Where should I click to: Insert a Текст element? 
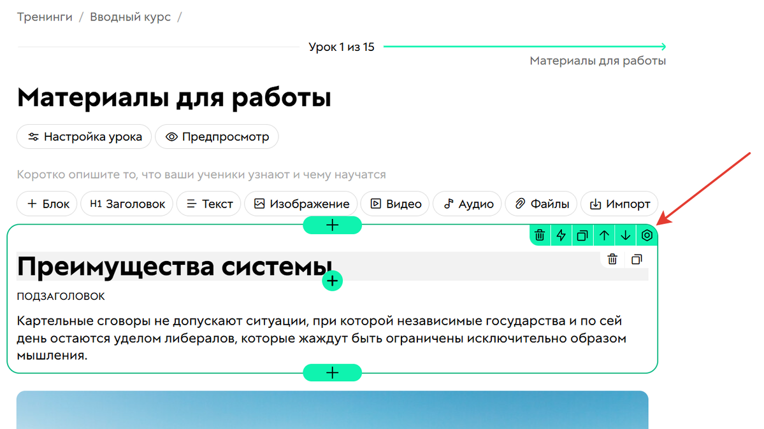(x=209, y=204)
